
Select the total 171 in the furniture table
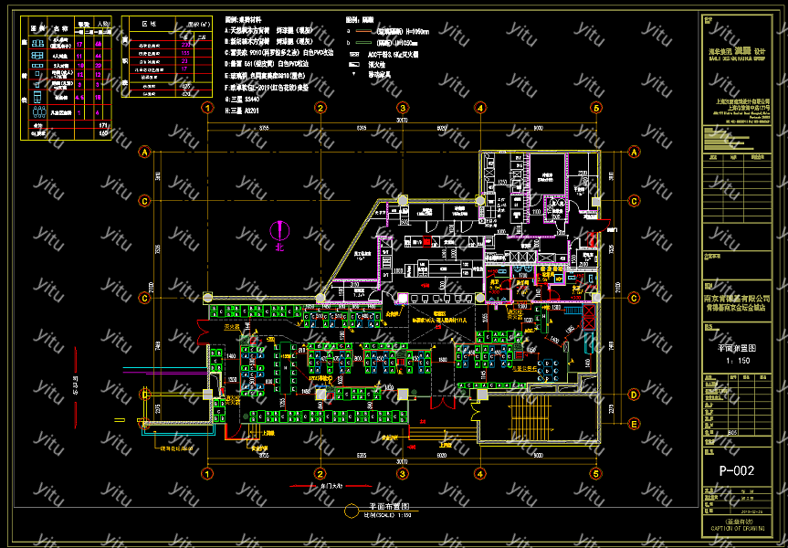pyautogui.click(x=102, y=124)
